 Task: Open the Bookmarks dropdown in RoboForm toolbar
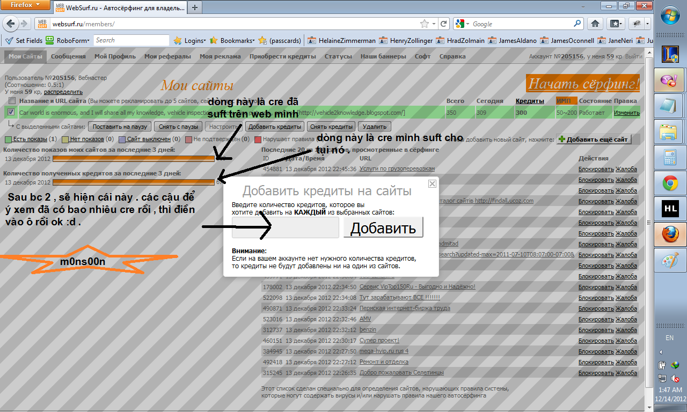[233, 40]
